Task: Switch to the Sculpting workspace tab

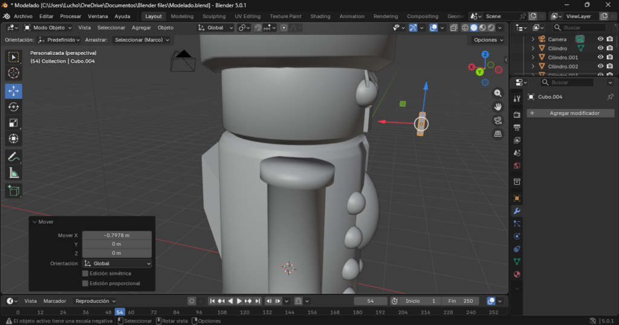Action: [214, 16]
